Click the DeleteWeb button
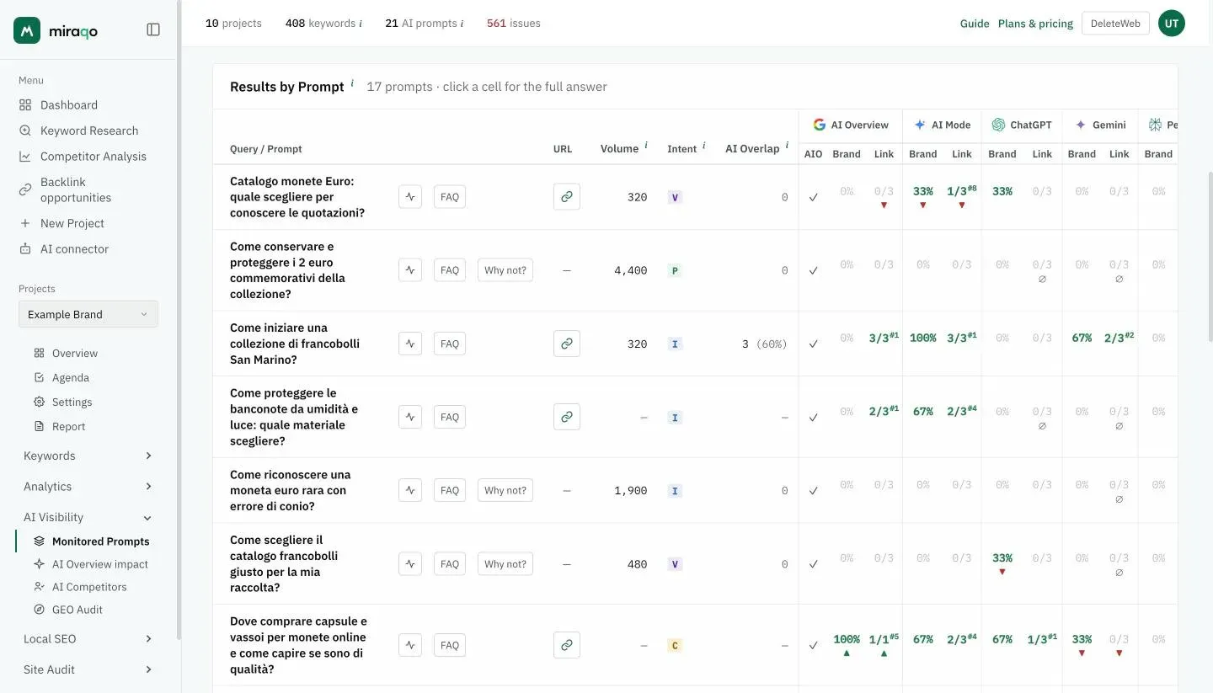 click(1115, 24)
